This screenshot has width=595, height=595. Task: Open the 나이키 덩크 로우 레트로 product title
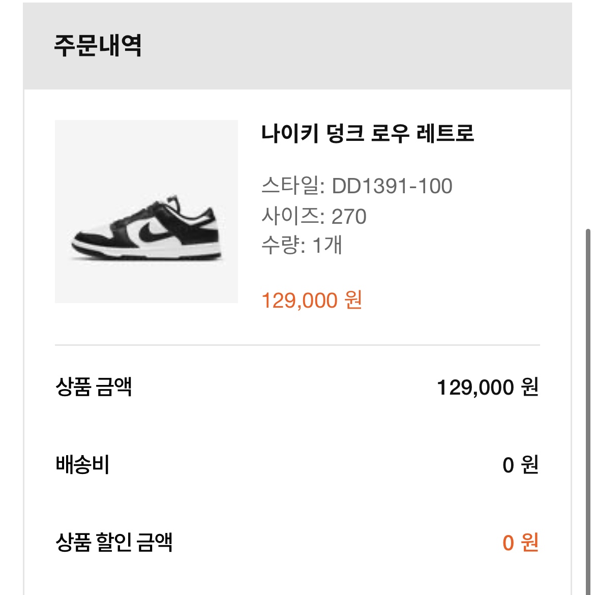pos(368,133)
